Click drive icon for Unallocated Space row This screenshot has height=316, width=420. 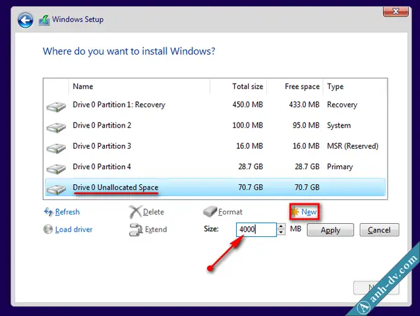coord(56,190)
